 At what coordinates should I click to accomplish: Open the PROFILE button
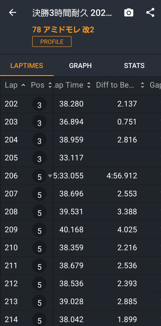[52, 42]
